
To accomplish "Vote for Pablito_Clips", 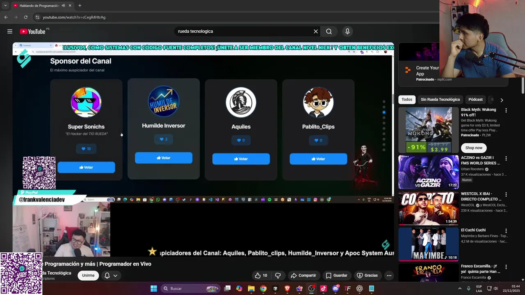I will 318,159.
